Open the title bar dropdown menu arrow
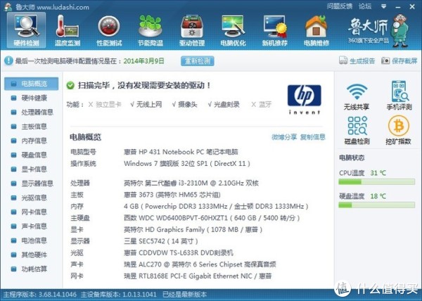 (x=384, y=6)
